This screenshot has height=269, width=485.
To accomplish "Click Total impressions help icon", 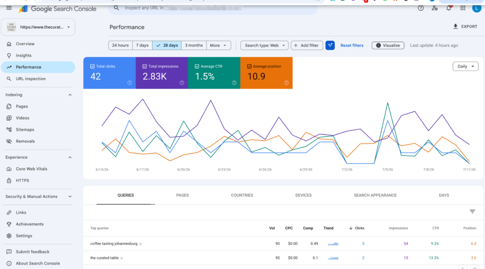I will (182, 83).
